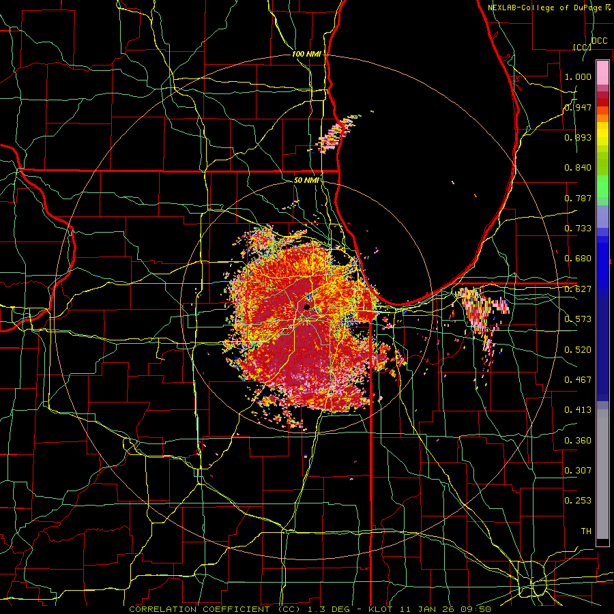
Task: Click the orange segment of the color bar
Action: 602,115
